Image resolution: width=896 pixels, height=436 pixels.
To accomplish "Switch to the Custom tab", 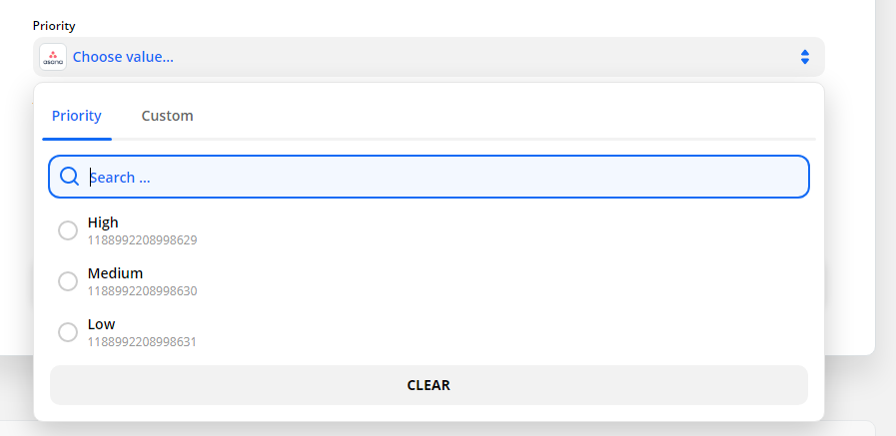I will (x=167, y=116).
